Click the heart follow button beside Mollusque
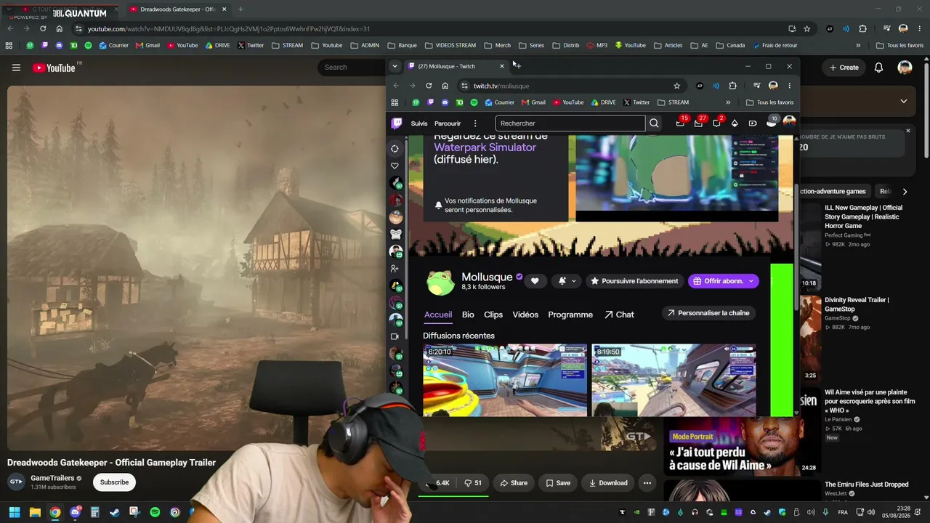 (535, 281)
